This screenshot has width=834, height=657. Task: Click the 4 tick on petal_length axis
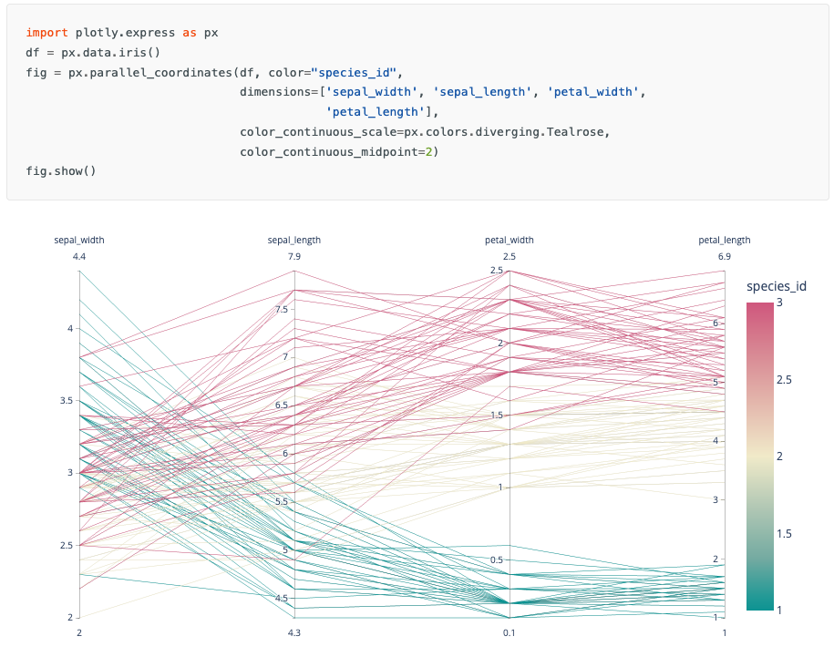(715, 440)
